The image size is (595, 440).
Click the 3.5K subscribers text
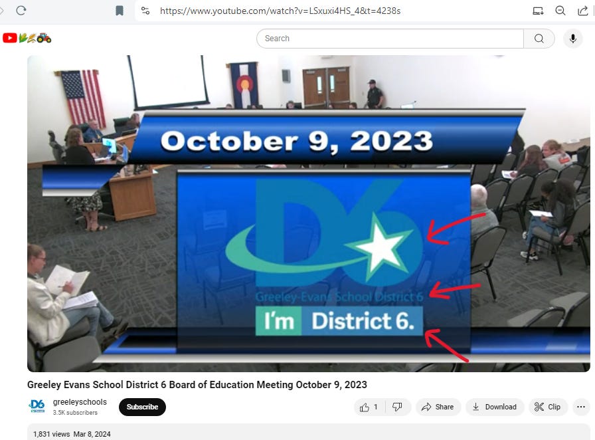tap(75, 413)
